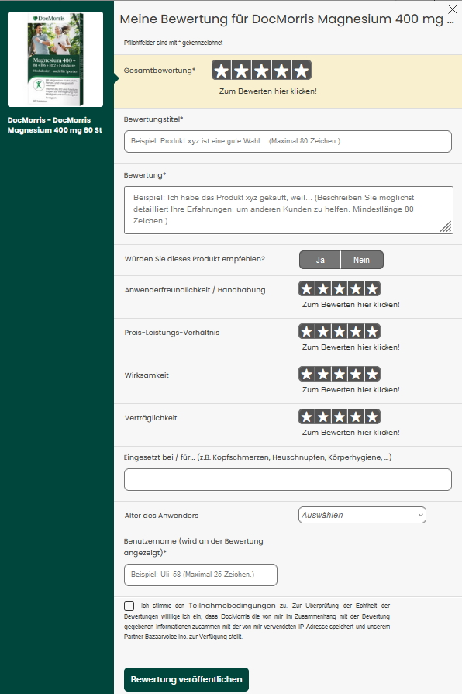Select Nein for product recommendation

(361, 260)
